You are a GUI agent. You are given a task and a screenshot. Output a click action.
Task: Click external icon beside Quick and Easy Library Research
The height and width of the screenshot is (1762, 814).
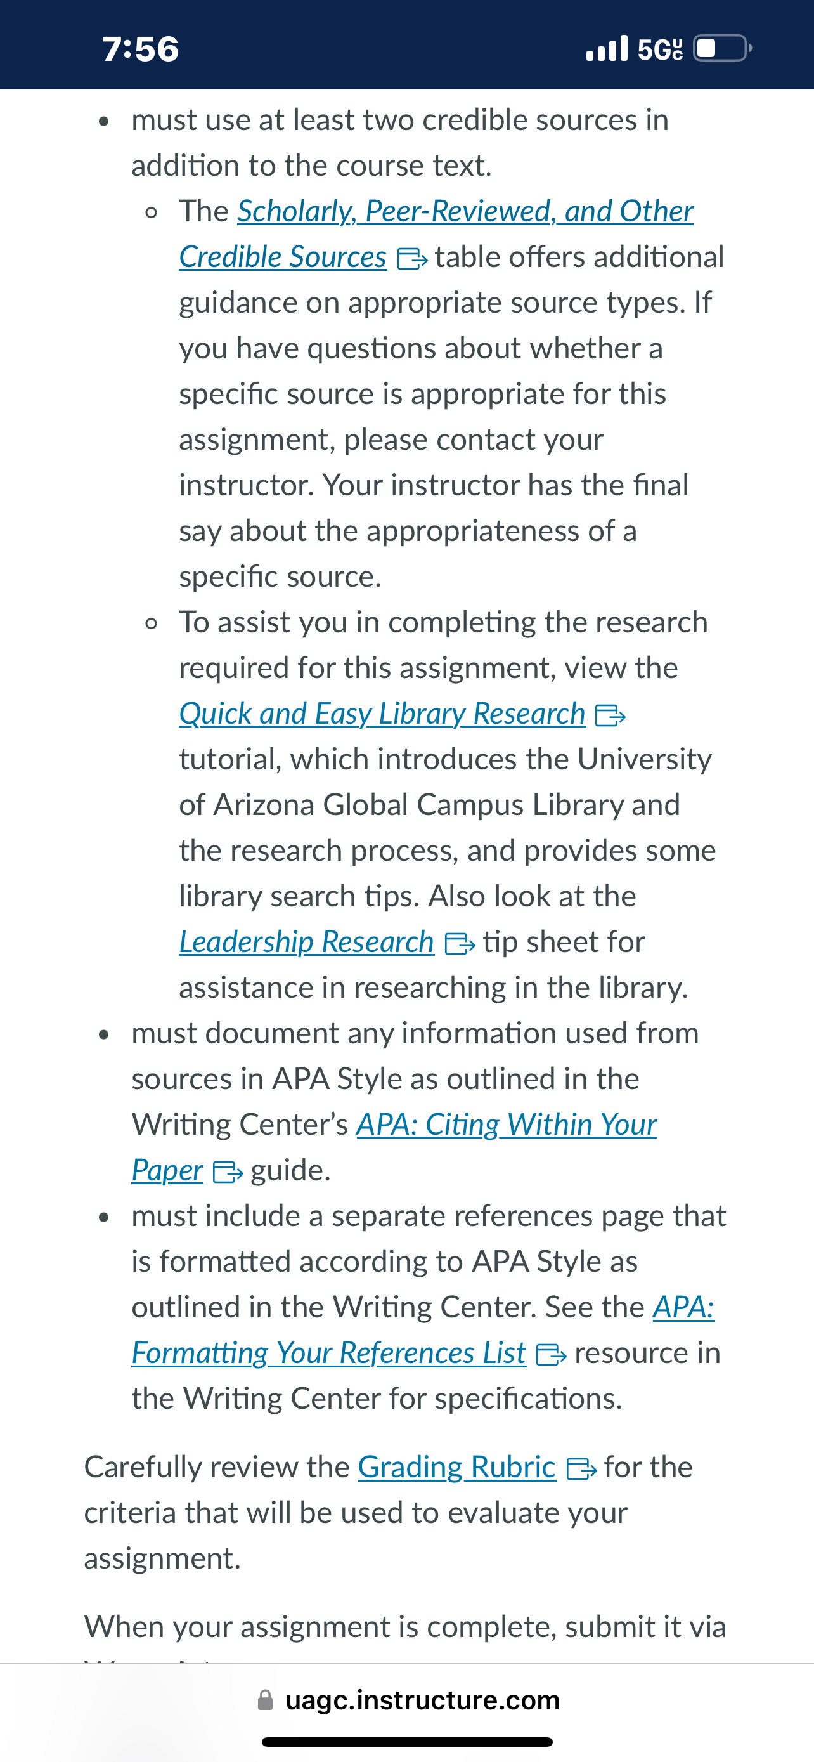coord(610,715)
